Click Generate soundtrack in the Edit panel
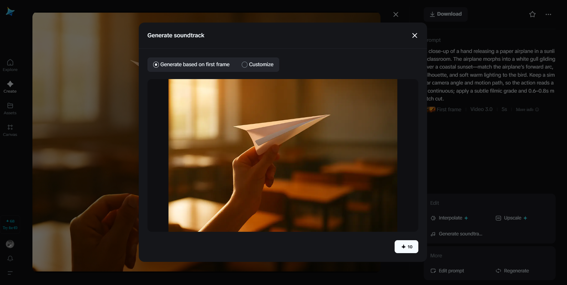 (456, 234)
